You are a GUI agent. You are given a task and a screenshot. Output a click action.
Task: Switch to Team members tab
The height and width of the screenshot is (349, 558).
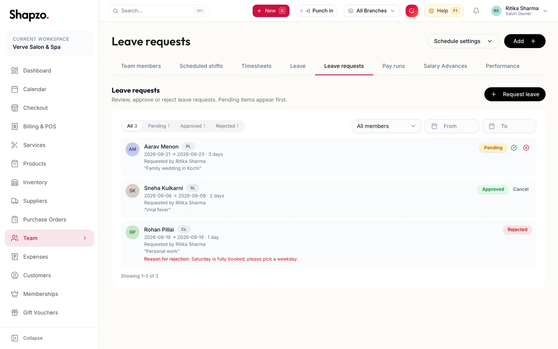pyautogui.click(x=141, y=66)
